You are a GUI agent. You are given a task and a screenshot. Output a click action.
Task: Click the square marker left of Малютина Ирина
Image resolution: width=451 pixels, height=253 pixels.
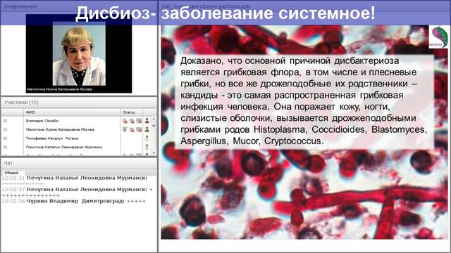pos(5,129)
